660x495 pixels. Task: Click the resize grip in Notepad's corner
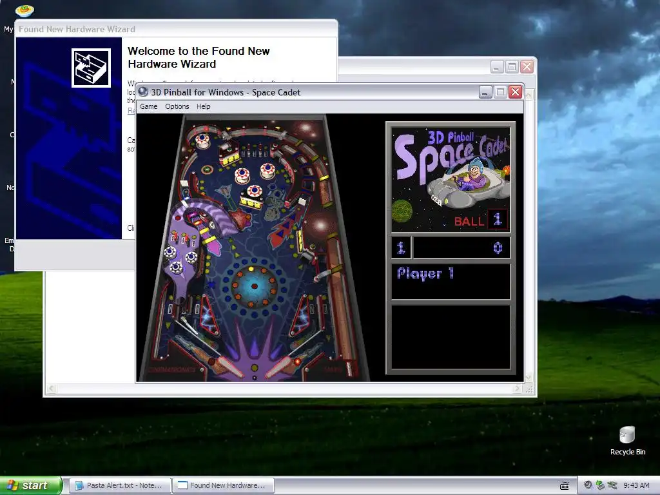[529, 389]
